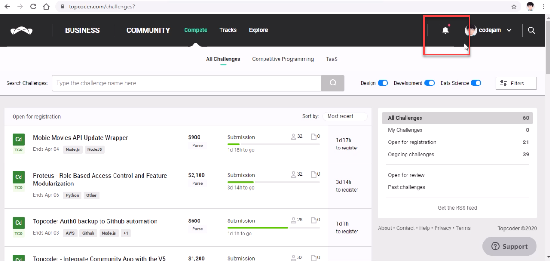Screen dimensions: 550x263
Task: Click Proteus submission progress bar
Action: click(273, 182)
